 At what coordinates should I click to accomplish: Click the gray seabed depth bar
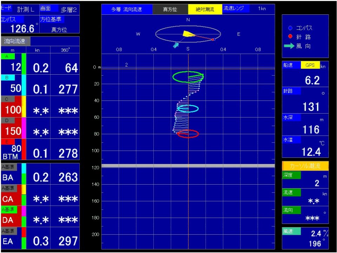[x=188, y=166]
